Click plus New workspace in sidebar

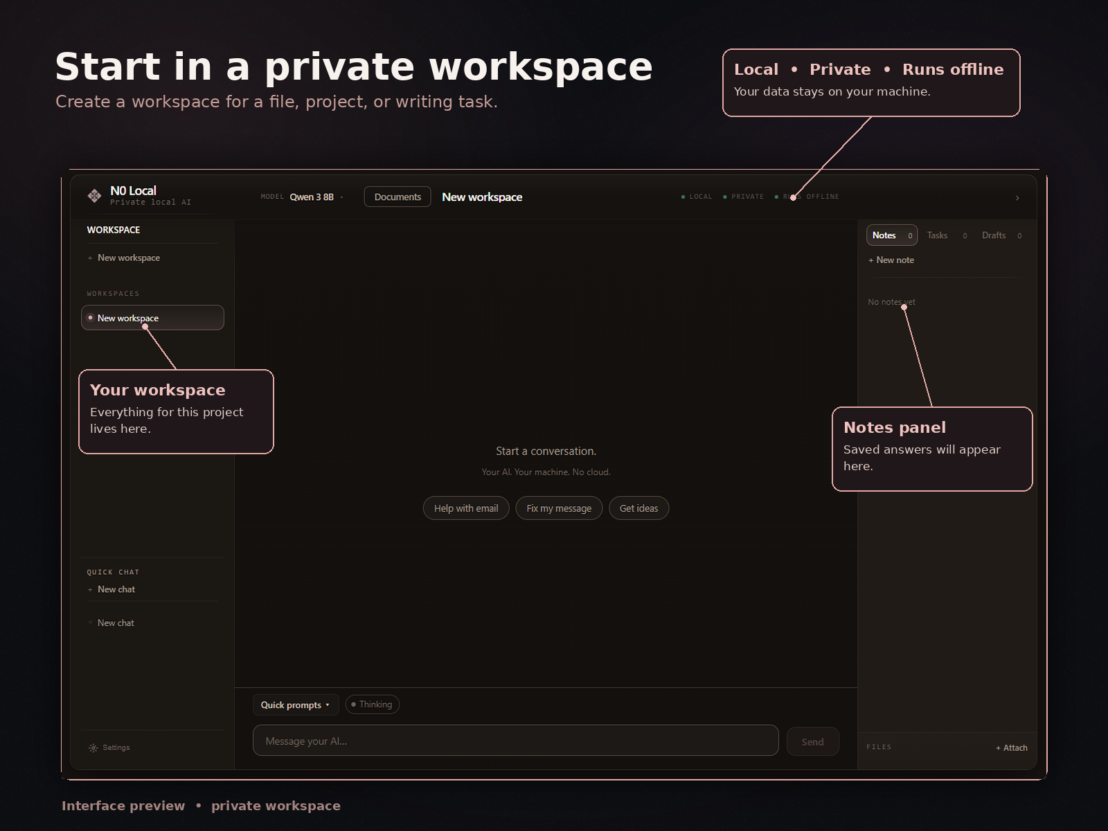[x=123, y=258]
